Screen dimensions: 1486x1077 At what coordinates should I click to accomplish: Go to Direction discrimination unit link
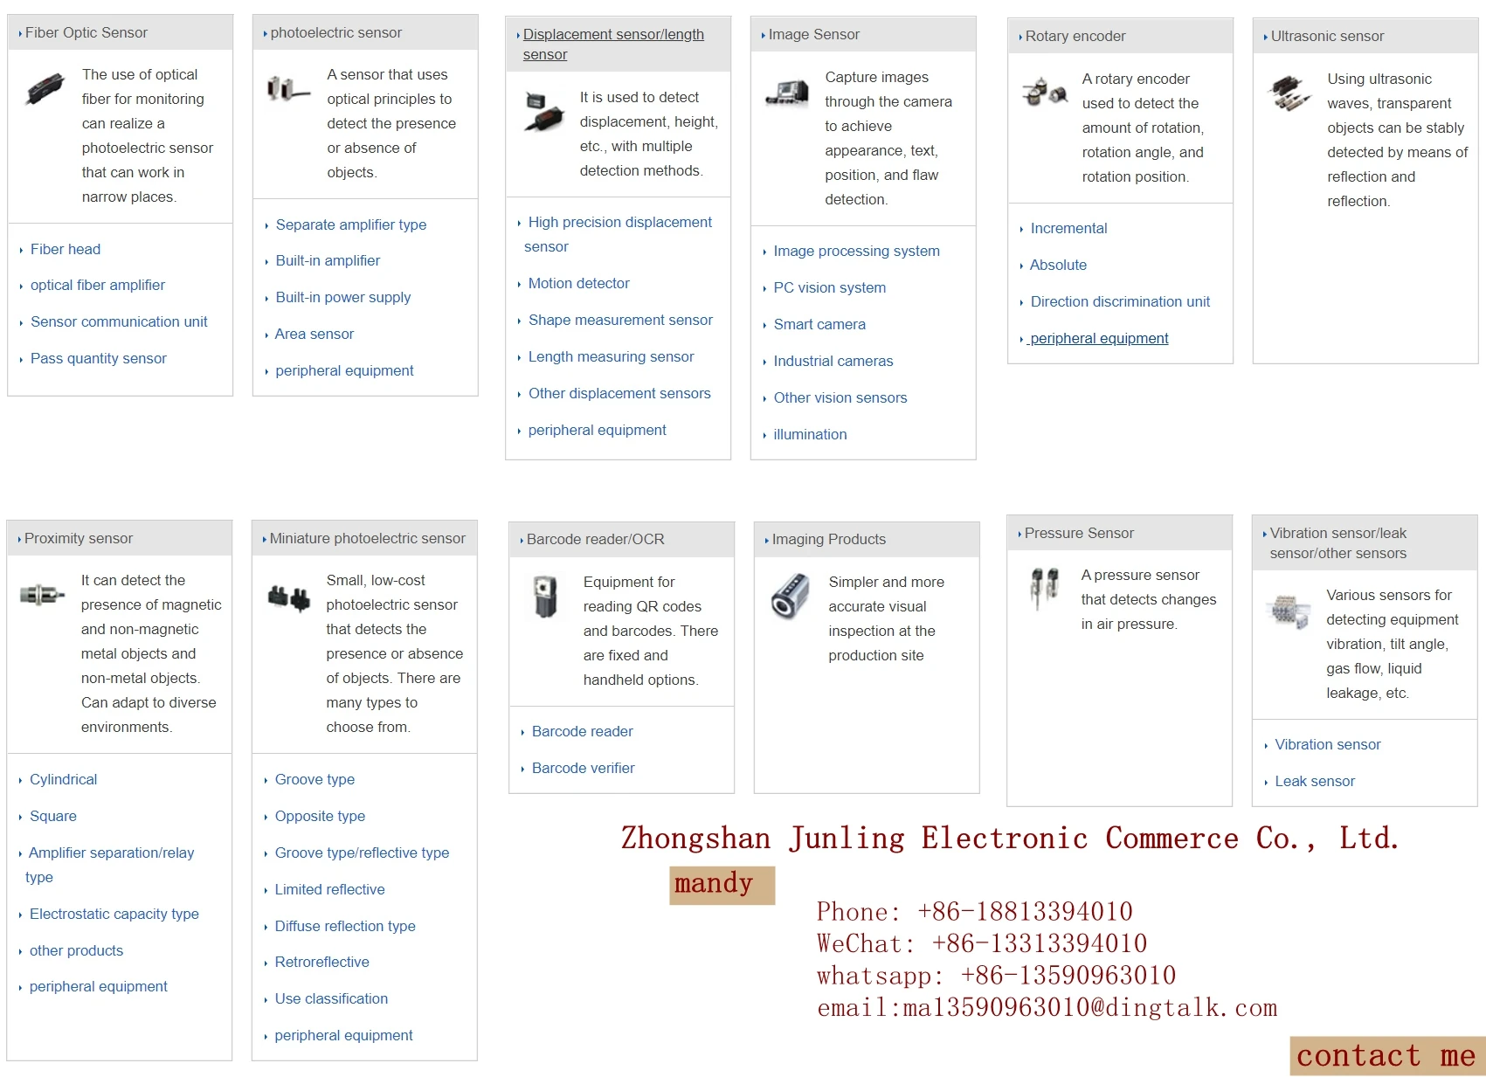(1120, 301)
